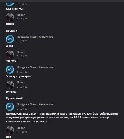Open "Продажа Steam Аккаунтов" name above "2 код"
124x139 pixels.
[x=35, y=37]
